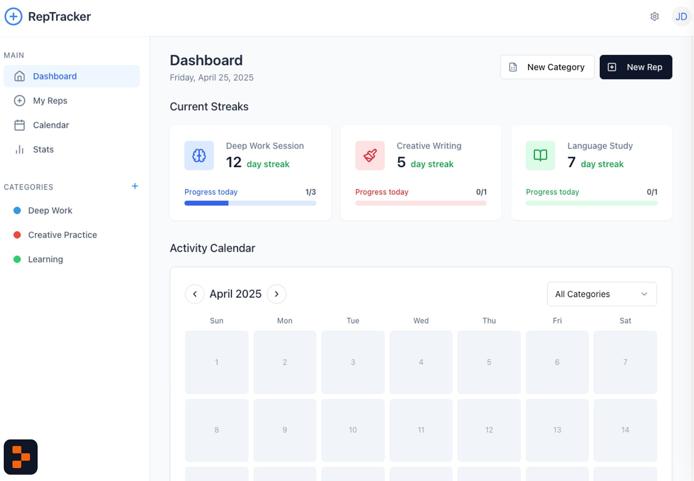Click the April 2025 month label
Image resolution: width=694 pixels, height=481 pixels.
[235, 294]
